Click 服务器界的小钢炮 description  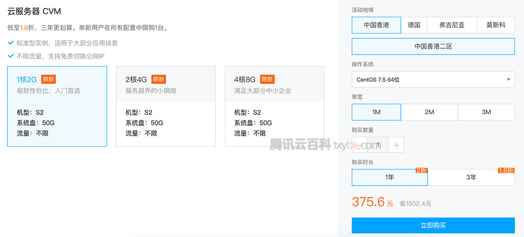tap(151, 91)
